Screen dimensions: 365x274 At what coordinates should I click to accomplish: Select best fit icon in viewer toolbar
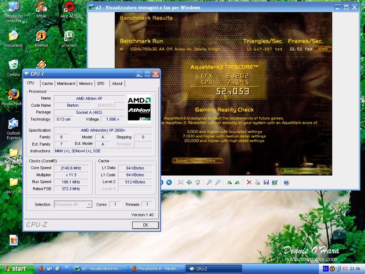coord(181,182)
